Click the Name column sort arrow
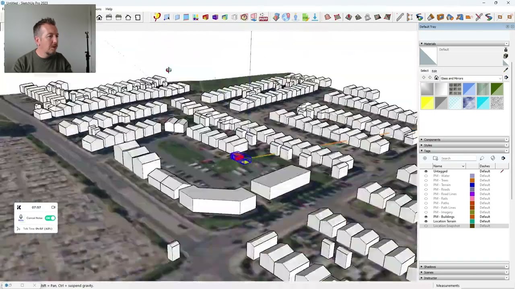Screen dimensions: 515x289 click(463, 166)
